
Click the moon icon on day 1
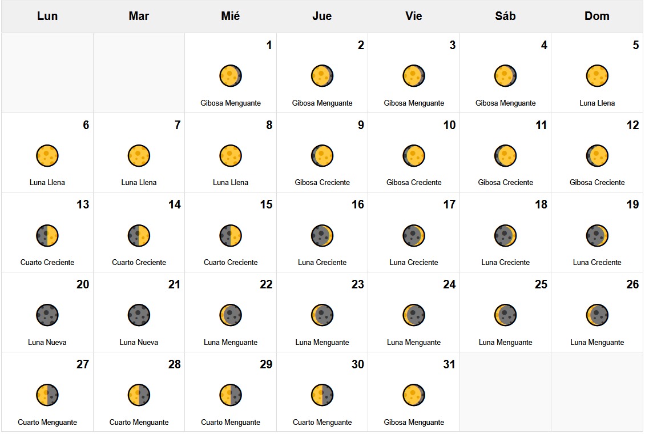tap(231, 76)
